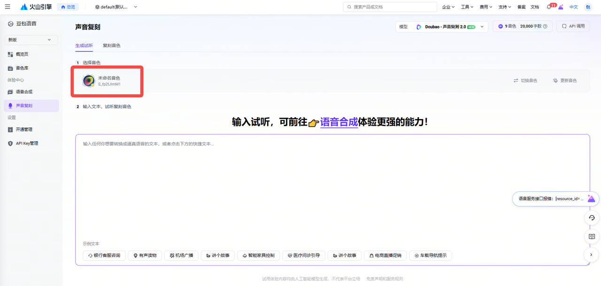Open the default project selector dropdown
Viewport: 601px width, 286px height.
116,7
